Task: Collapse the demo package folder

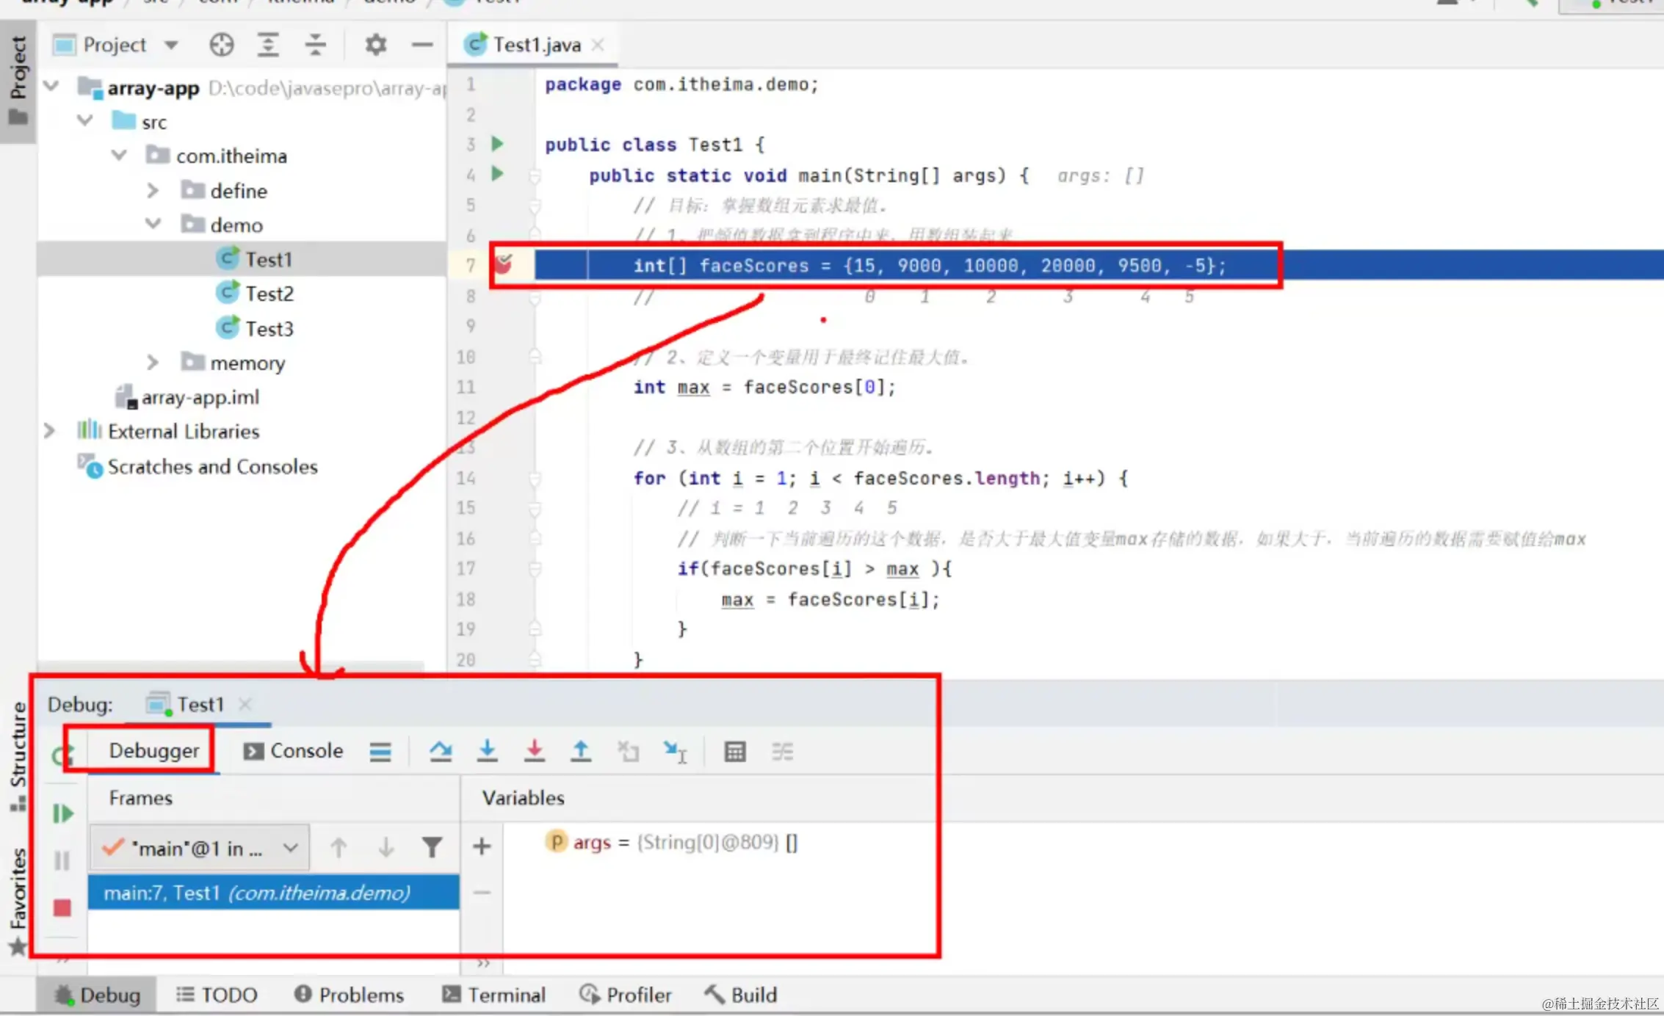Action: [x=153, y=225]
